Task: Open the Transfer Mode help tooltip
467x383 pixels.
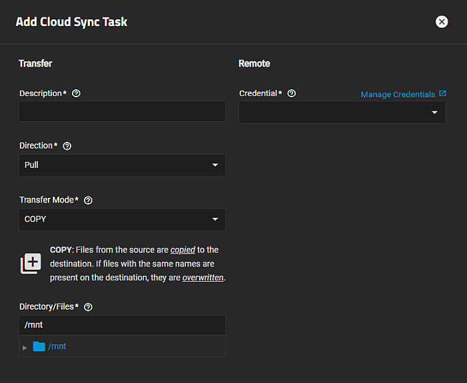Action: (89, 200)
